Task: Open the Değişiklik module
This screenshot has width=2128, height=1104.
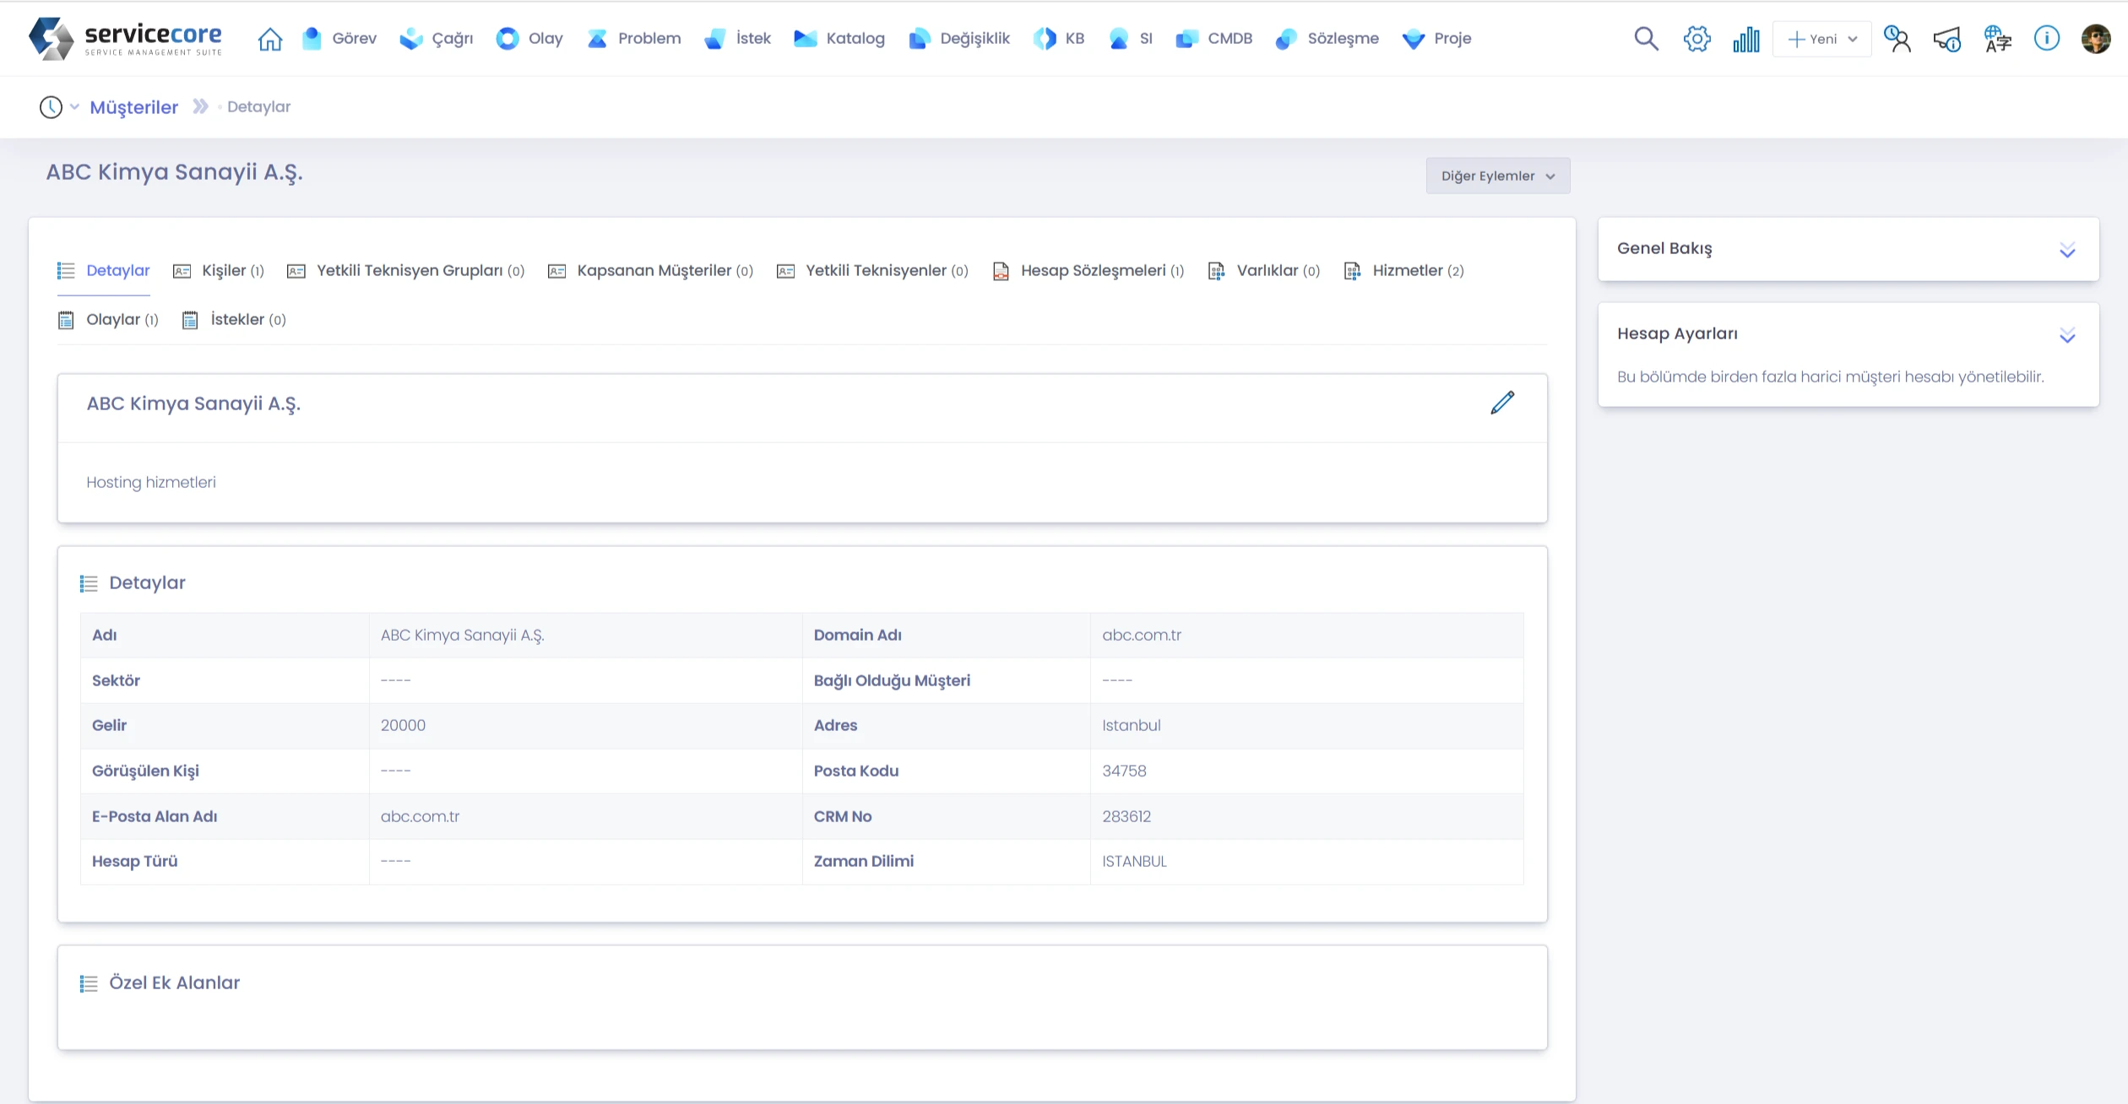Action: (x=958, y=39)
